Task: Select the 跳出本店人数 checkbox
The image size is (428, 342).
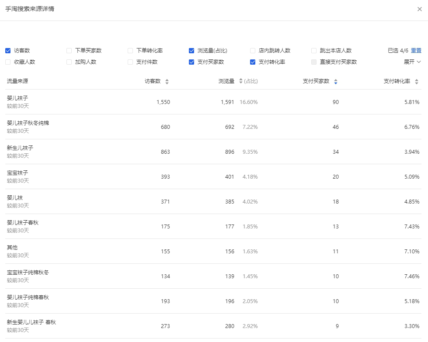Action: pos(314,51)
